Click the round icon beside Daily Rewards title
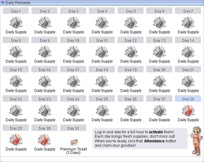The height and width of the screenshot is (162, 204). [x=3, y=3]
